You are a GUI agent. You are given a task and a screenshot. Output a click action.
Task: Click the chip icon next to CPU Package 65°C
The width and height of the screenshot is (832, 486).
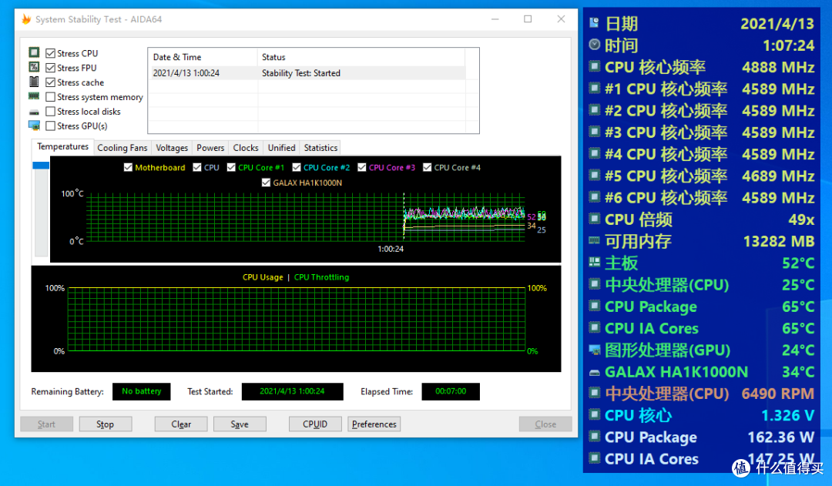594,306
